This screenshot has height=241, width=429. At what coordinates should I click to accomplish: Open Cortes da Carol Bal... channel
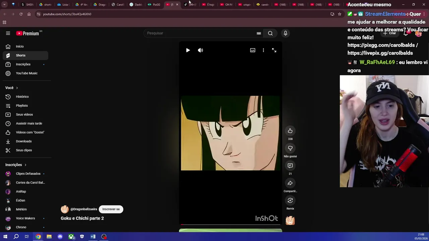pyautogui.click(x=25, y=183)
